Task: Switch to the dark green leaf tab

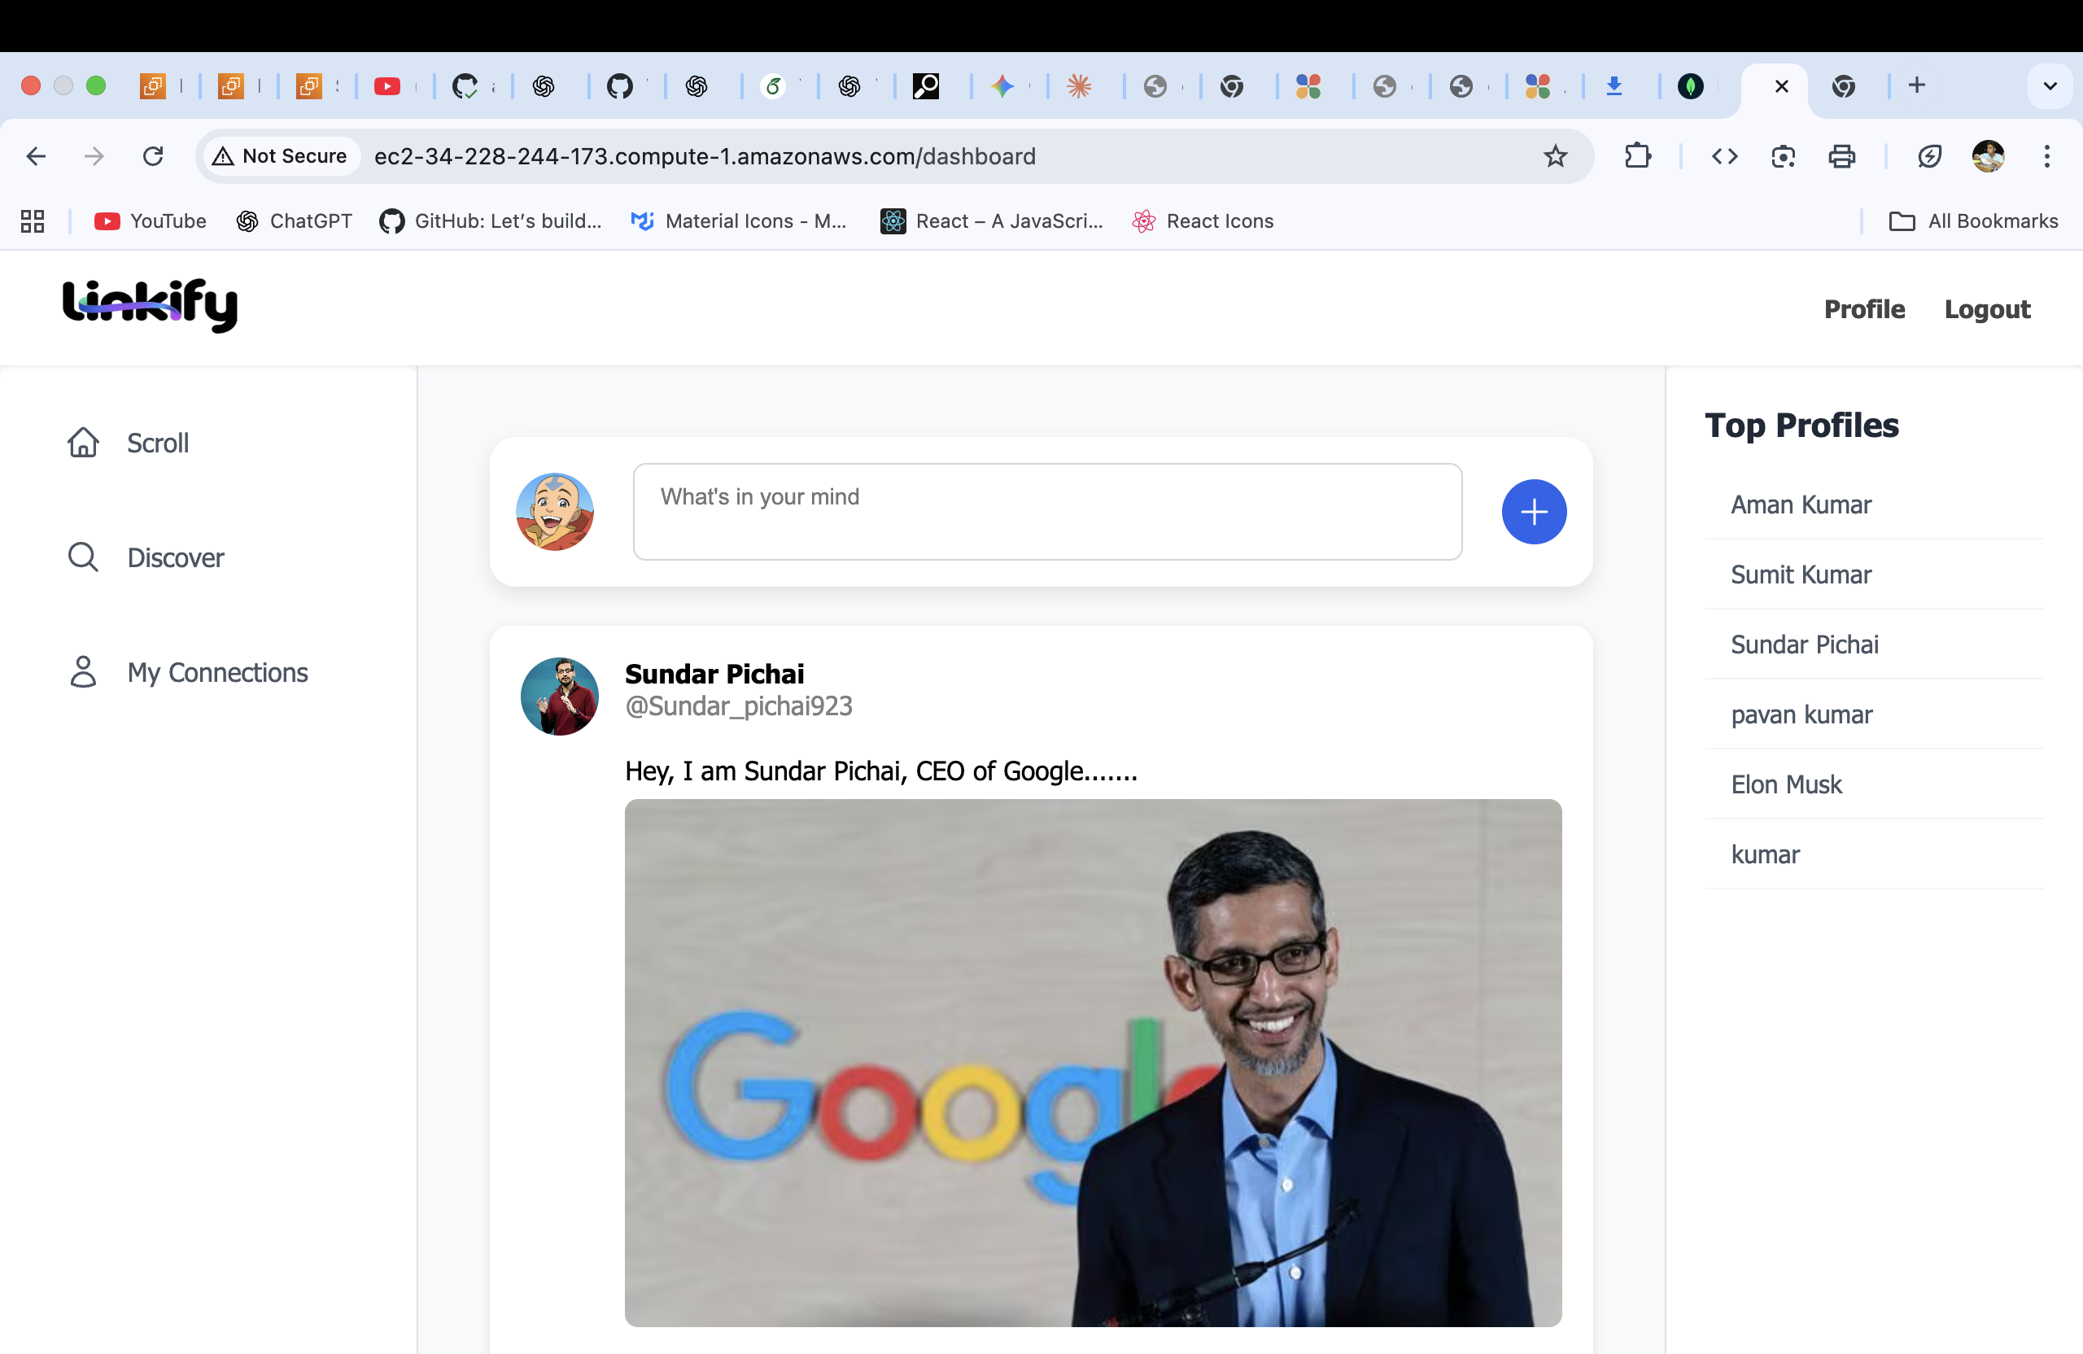Action: pos(1690,85)
